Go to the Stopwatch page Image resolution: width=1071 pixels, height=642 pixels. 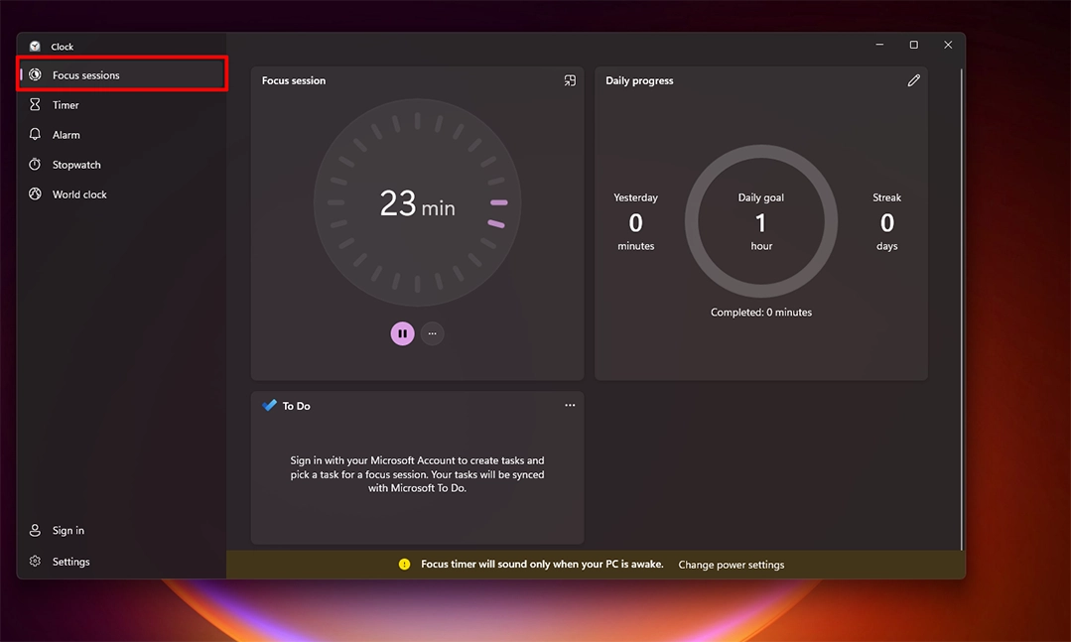76,165
